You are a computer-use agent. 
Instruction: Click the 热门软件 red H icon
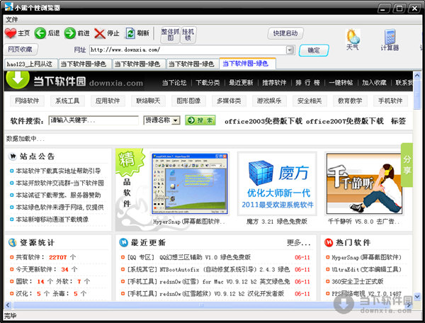click(x=329, y=242)
